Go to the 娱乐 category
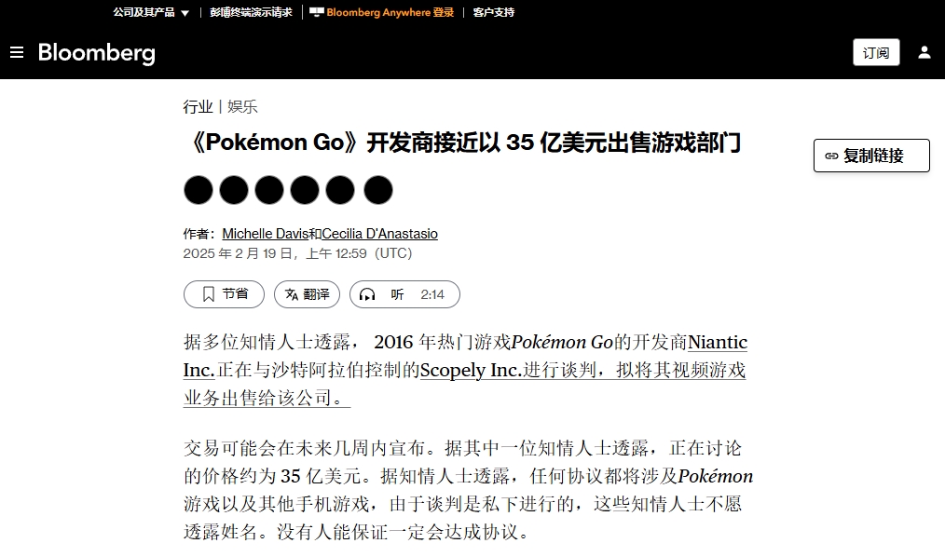The image size is (945, 557). [242, 106]
